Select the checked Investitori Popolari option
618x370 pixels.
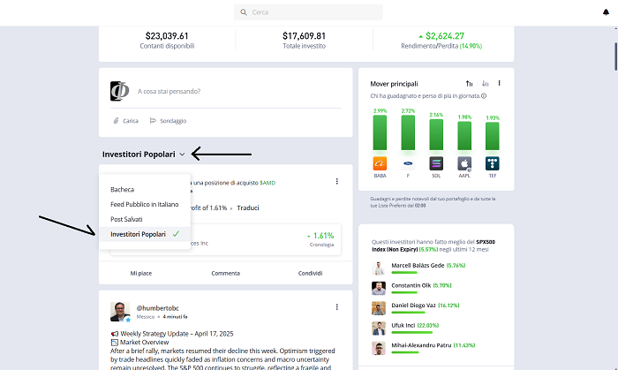145,234
